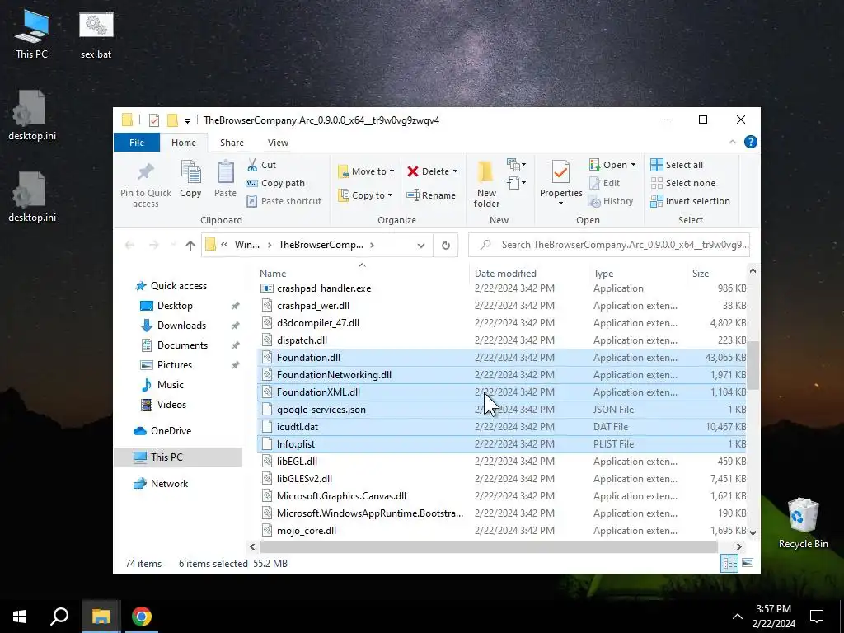Create a New folder from ribbon

click(486, 184)
